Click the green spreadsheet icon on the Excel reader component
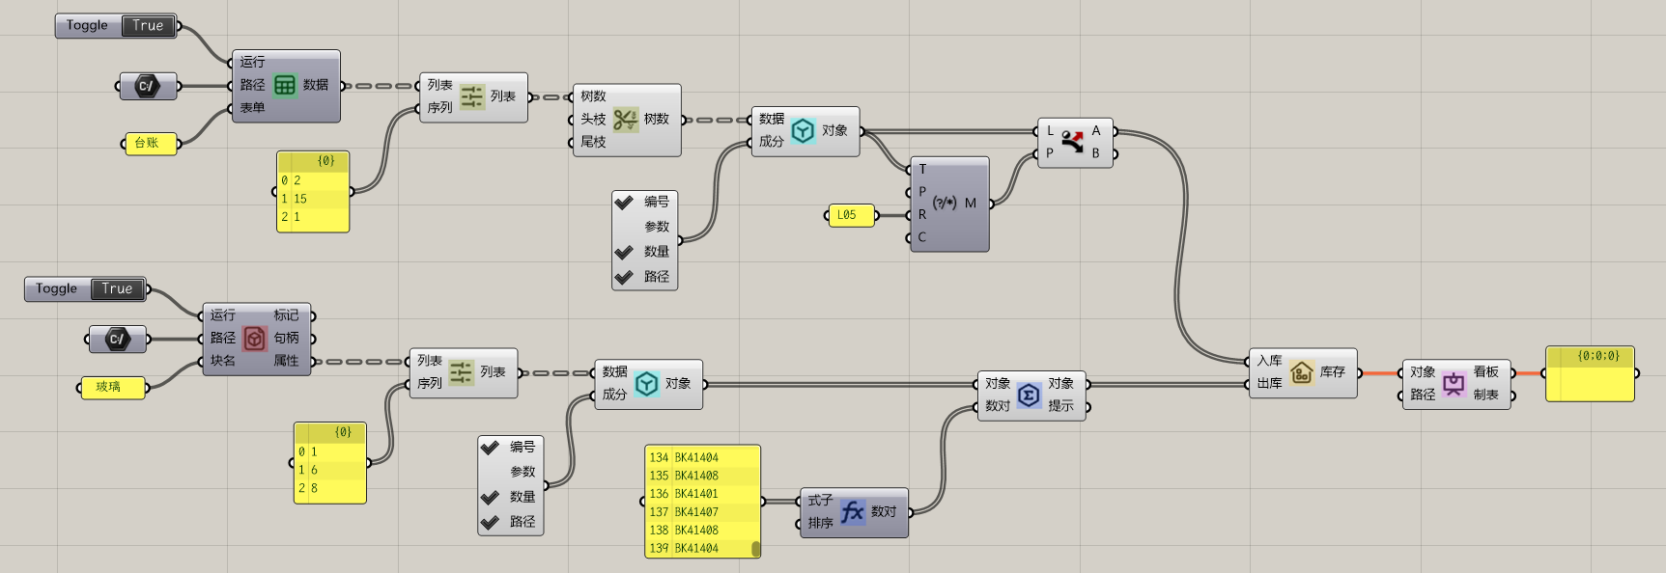 coord(284,85)
